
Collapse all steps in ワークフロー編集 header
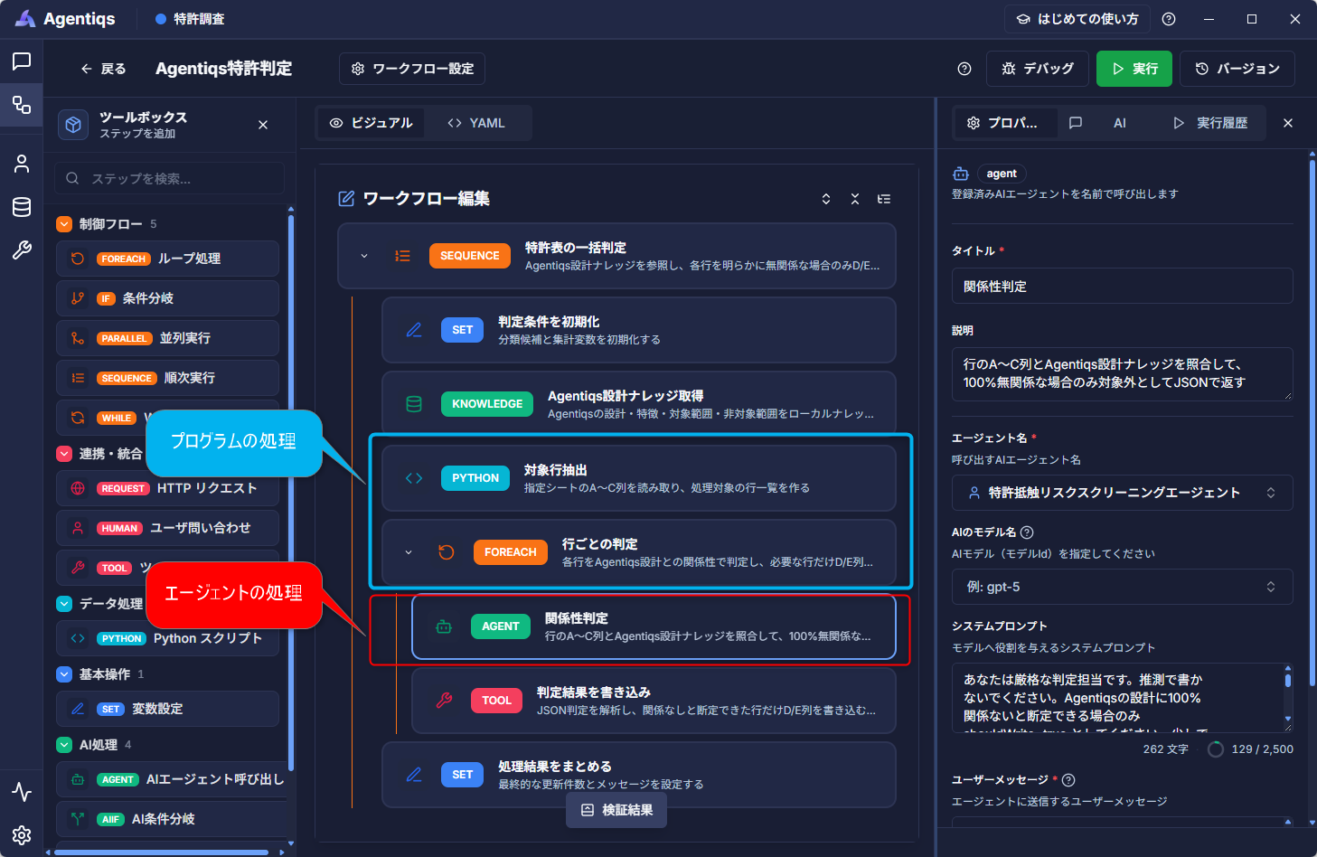pos(855,199)
